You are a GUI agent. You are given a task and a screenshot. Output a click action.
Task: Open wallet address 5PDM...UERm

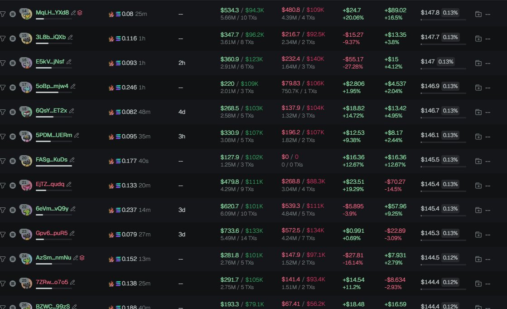point(53,135)
